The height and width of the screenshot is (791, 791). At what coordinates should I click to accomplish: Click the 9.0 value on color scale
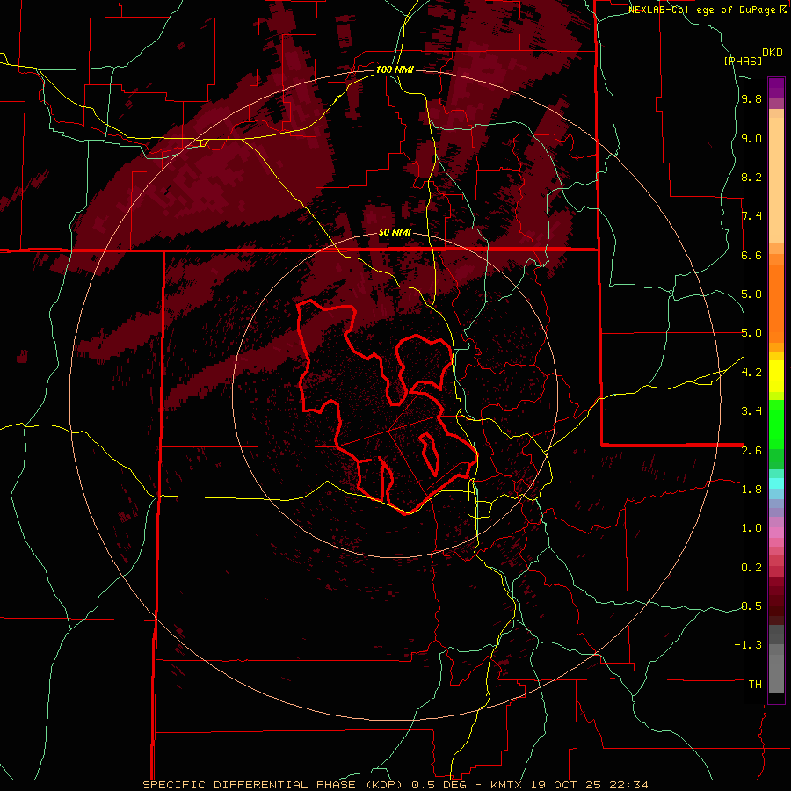pos(751,138)
